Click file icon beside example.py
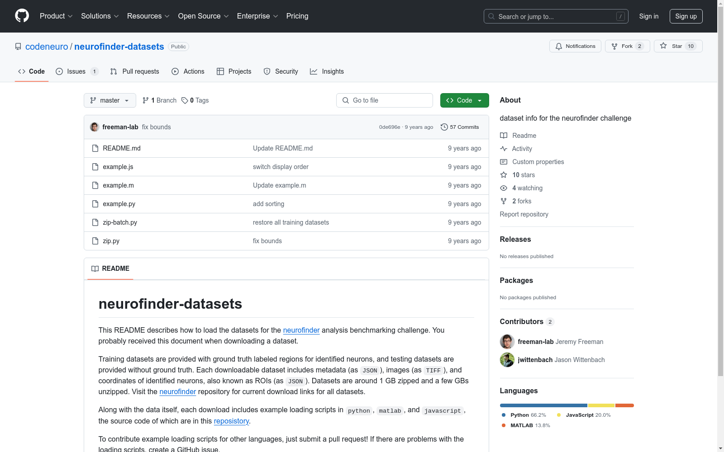This screenshot has height=452, width=724. (95, 204)
